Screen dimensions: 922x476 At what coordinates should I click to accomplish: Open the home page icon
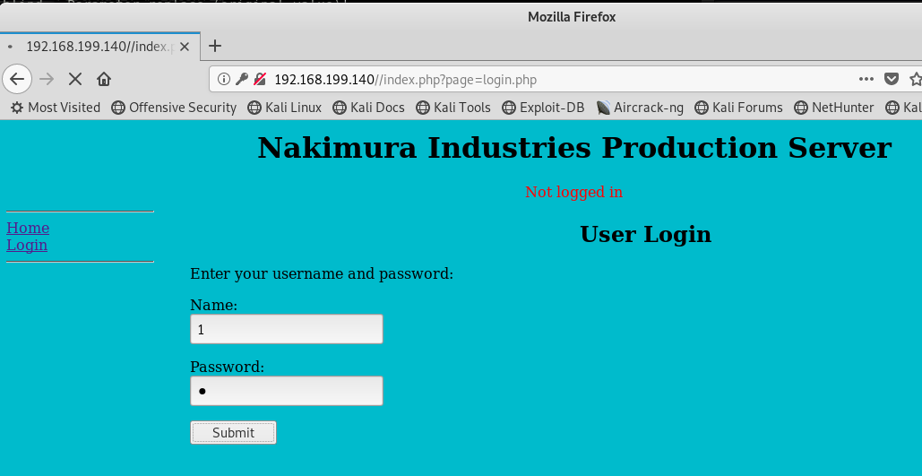[104, 79]
